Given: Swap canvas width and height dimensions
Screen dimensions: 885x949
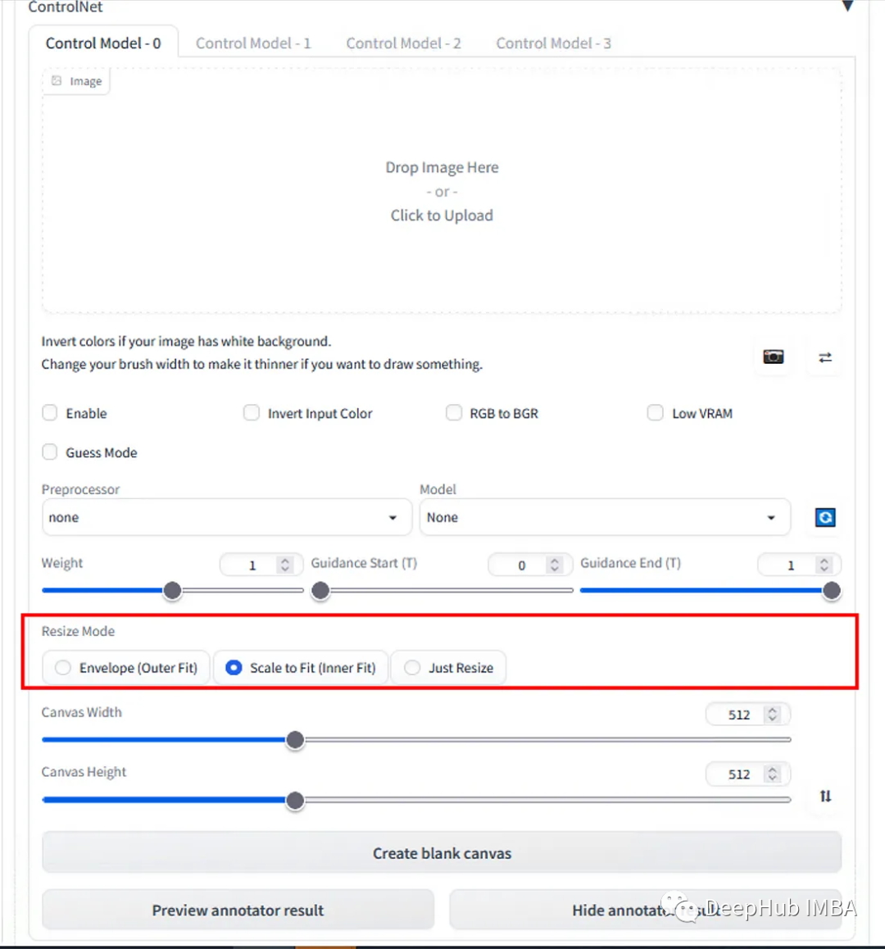Looking at the screenshot, I should coord(825,796).
